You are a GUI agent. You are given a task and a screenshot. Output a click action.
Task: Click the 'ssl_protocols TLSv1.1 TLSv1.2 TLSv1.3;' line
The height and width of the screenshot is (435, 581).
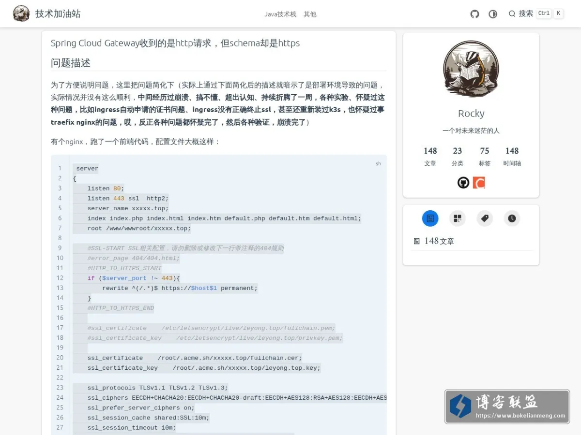coord(157,388)
